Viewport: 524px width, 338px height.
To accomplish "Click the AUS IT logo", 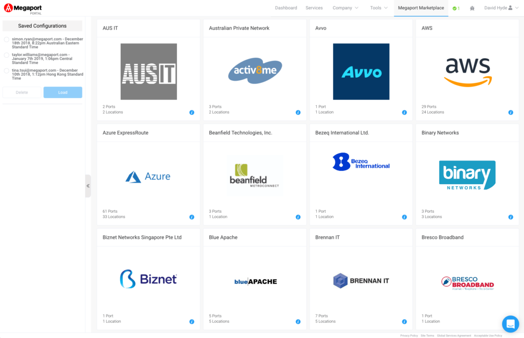I will (x=149, y=72).
